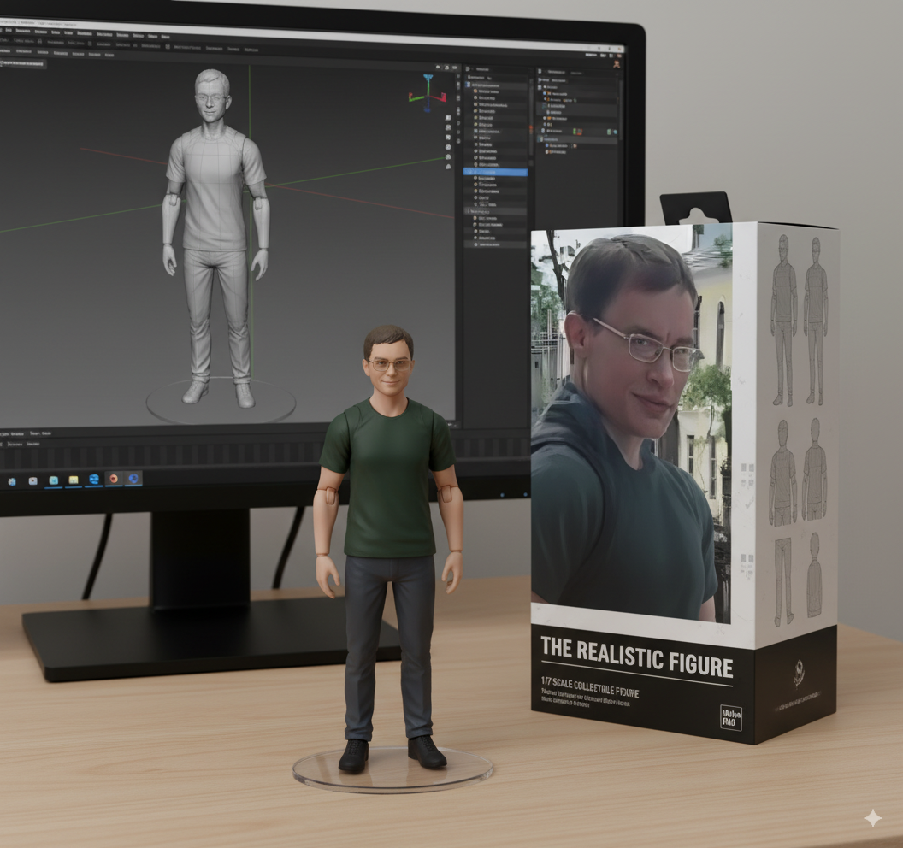Viewport: 903px width, 848px height.
Task: Click the leftmost taskbar start icon
Action: point(12,482)
